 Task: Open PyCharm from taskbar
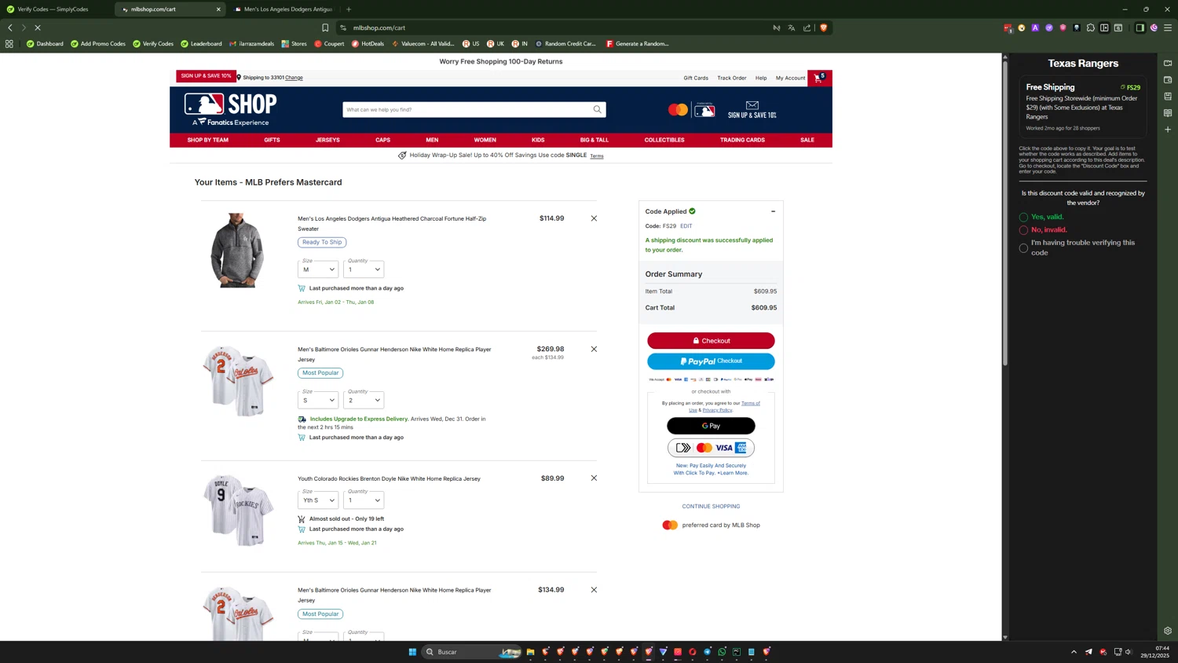(737, 651)
